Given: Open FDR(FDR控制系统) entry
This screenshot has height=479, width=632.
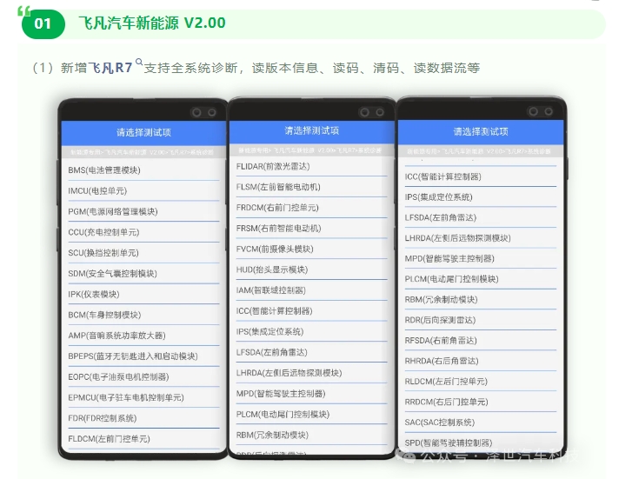Looking at the screenshot, I should click(x=143, y=418).
